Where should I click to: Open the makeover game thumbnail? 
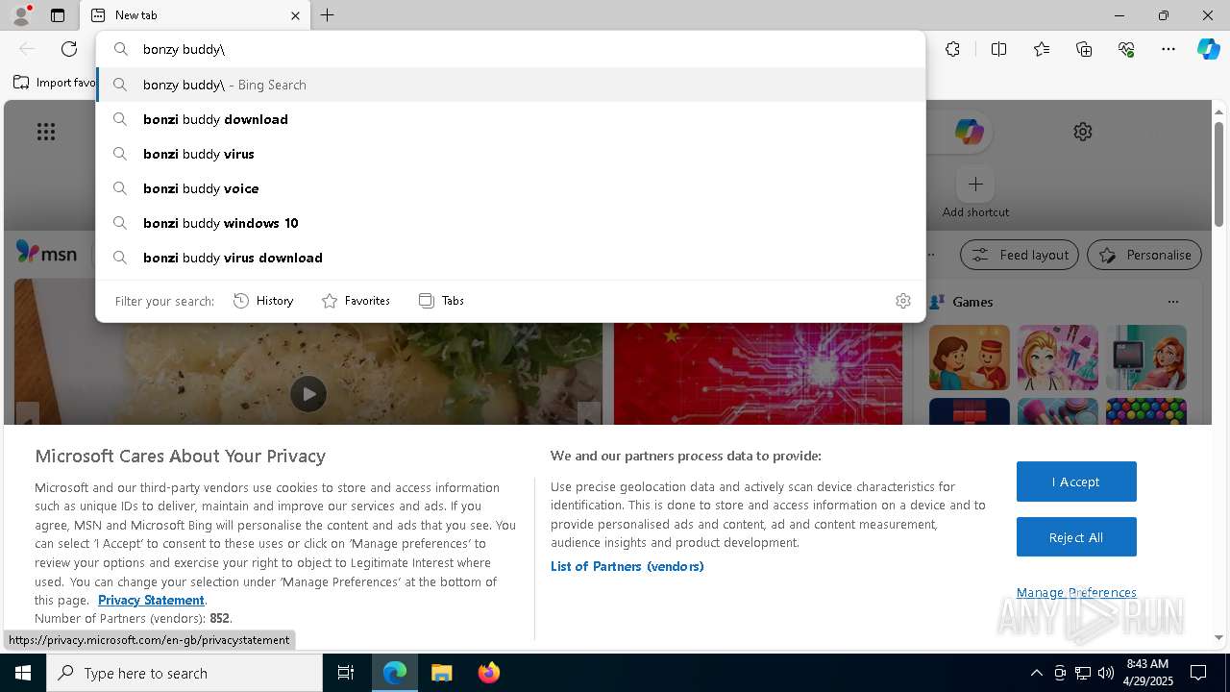click(1058, 358)
